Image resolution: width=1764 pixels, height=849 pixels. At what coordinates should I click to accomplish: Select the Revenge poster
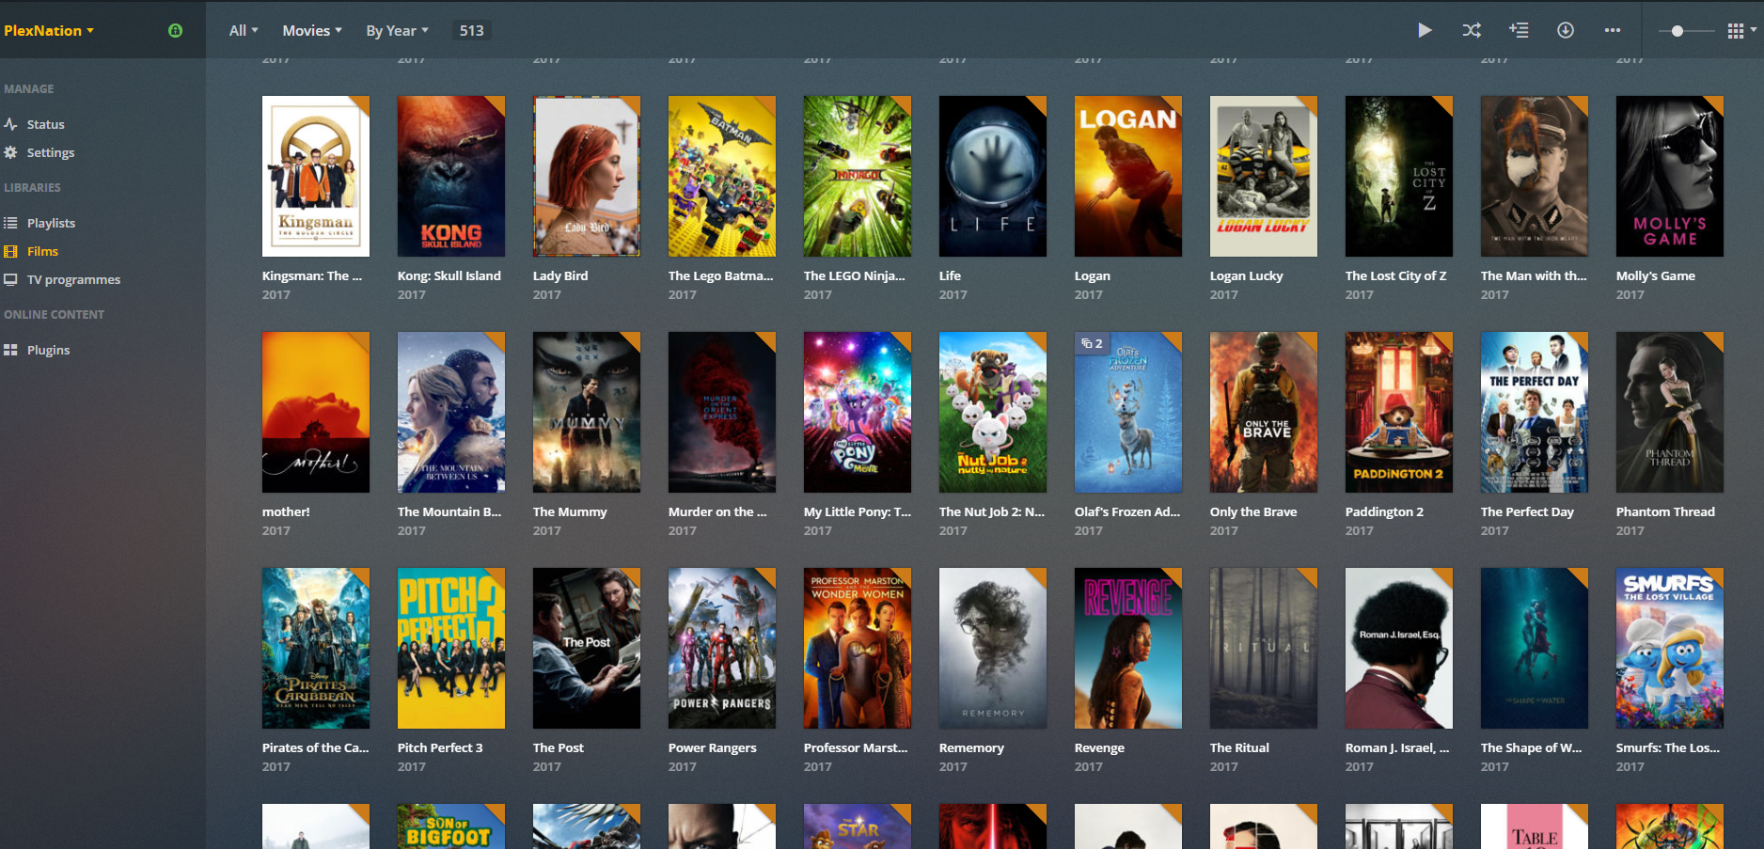[1128, 648]
